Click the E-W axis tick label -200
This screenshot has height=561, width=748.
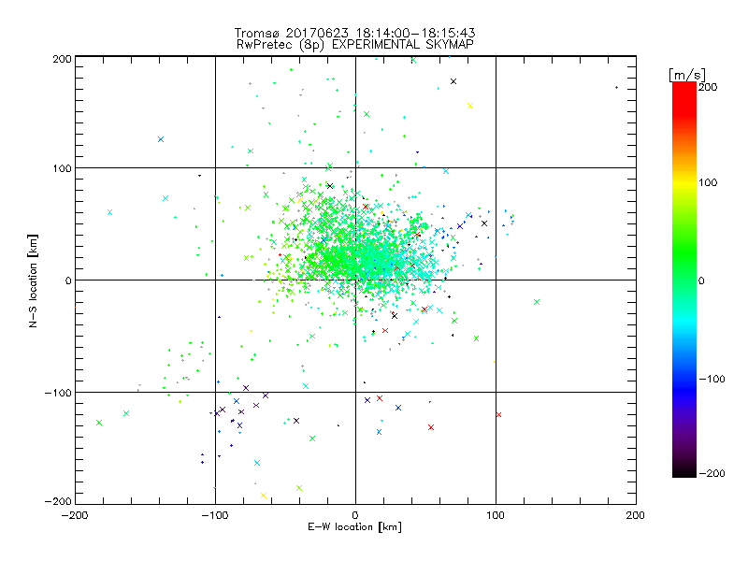[x=75, y=515]
